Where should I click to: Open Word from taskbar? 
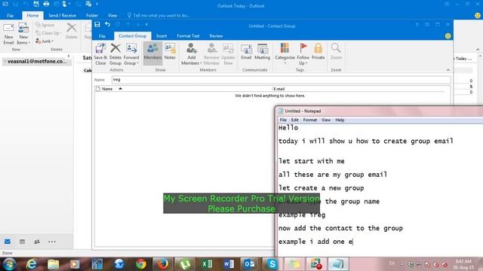click(x=229, y=264)
